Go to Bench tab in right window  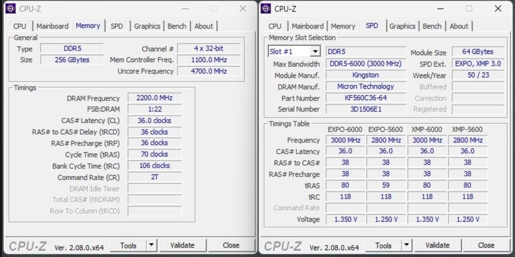coord(432,26)
